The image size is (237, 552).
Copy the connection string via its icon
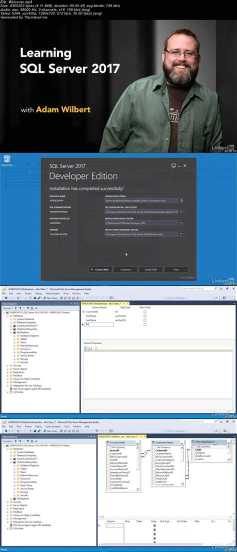182,200
